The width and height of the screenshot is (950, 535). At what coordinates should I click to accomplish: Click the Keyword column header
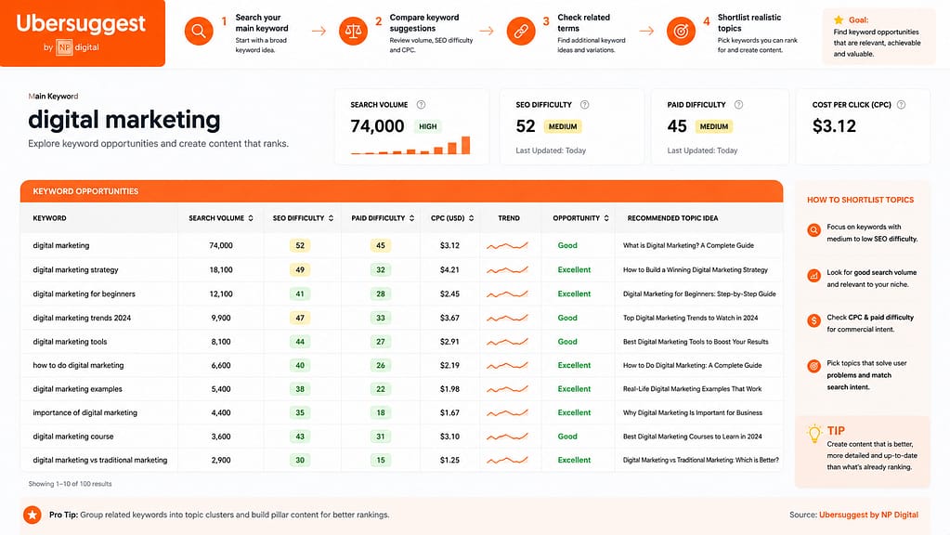(49, 218)
